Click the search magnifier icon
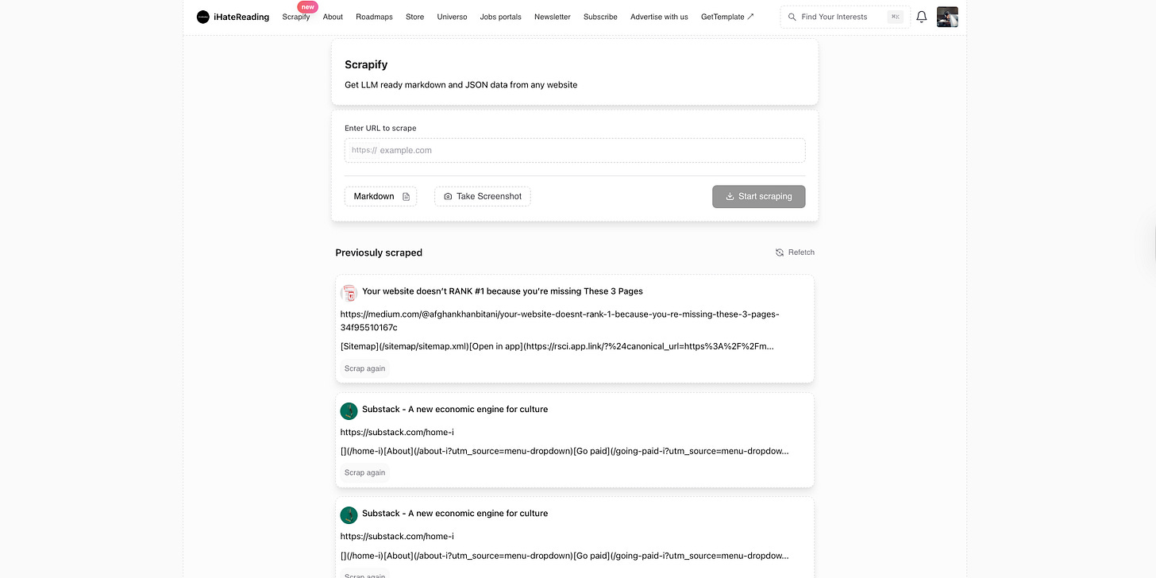This screenshot has width=1156, height=578. pos(792,17)
